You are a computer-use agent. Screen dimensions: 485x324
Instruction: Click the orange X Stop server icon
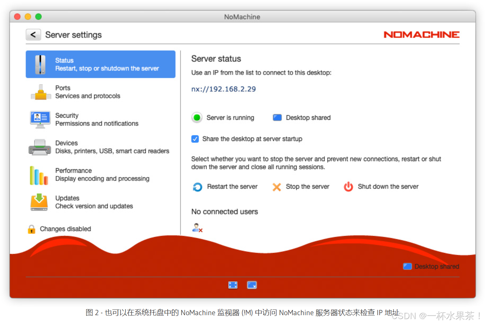[277, 187]
